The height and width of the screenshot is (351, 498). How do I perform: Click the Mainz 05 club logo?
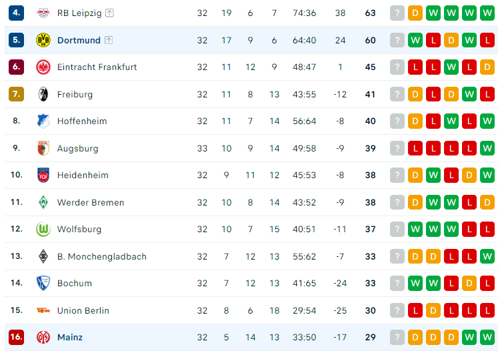pyautogui.click(x=43, y=338)
